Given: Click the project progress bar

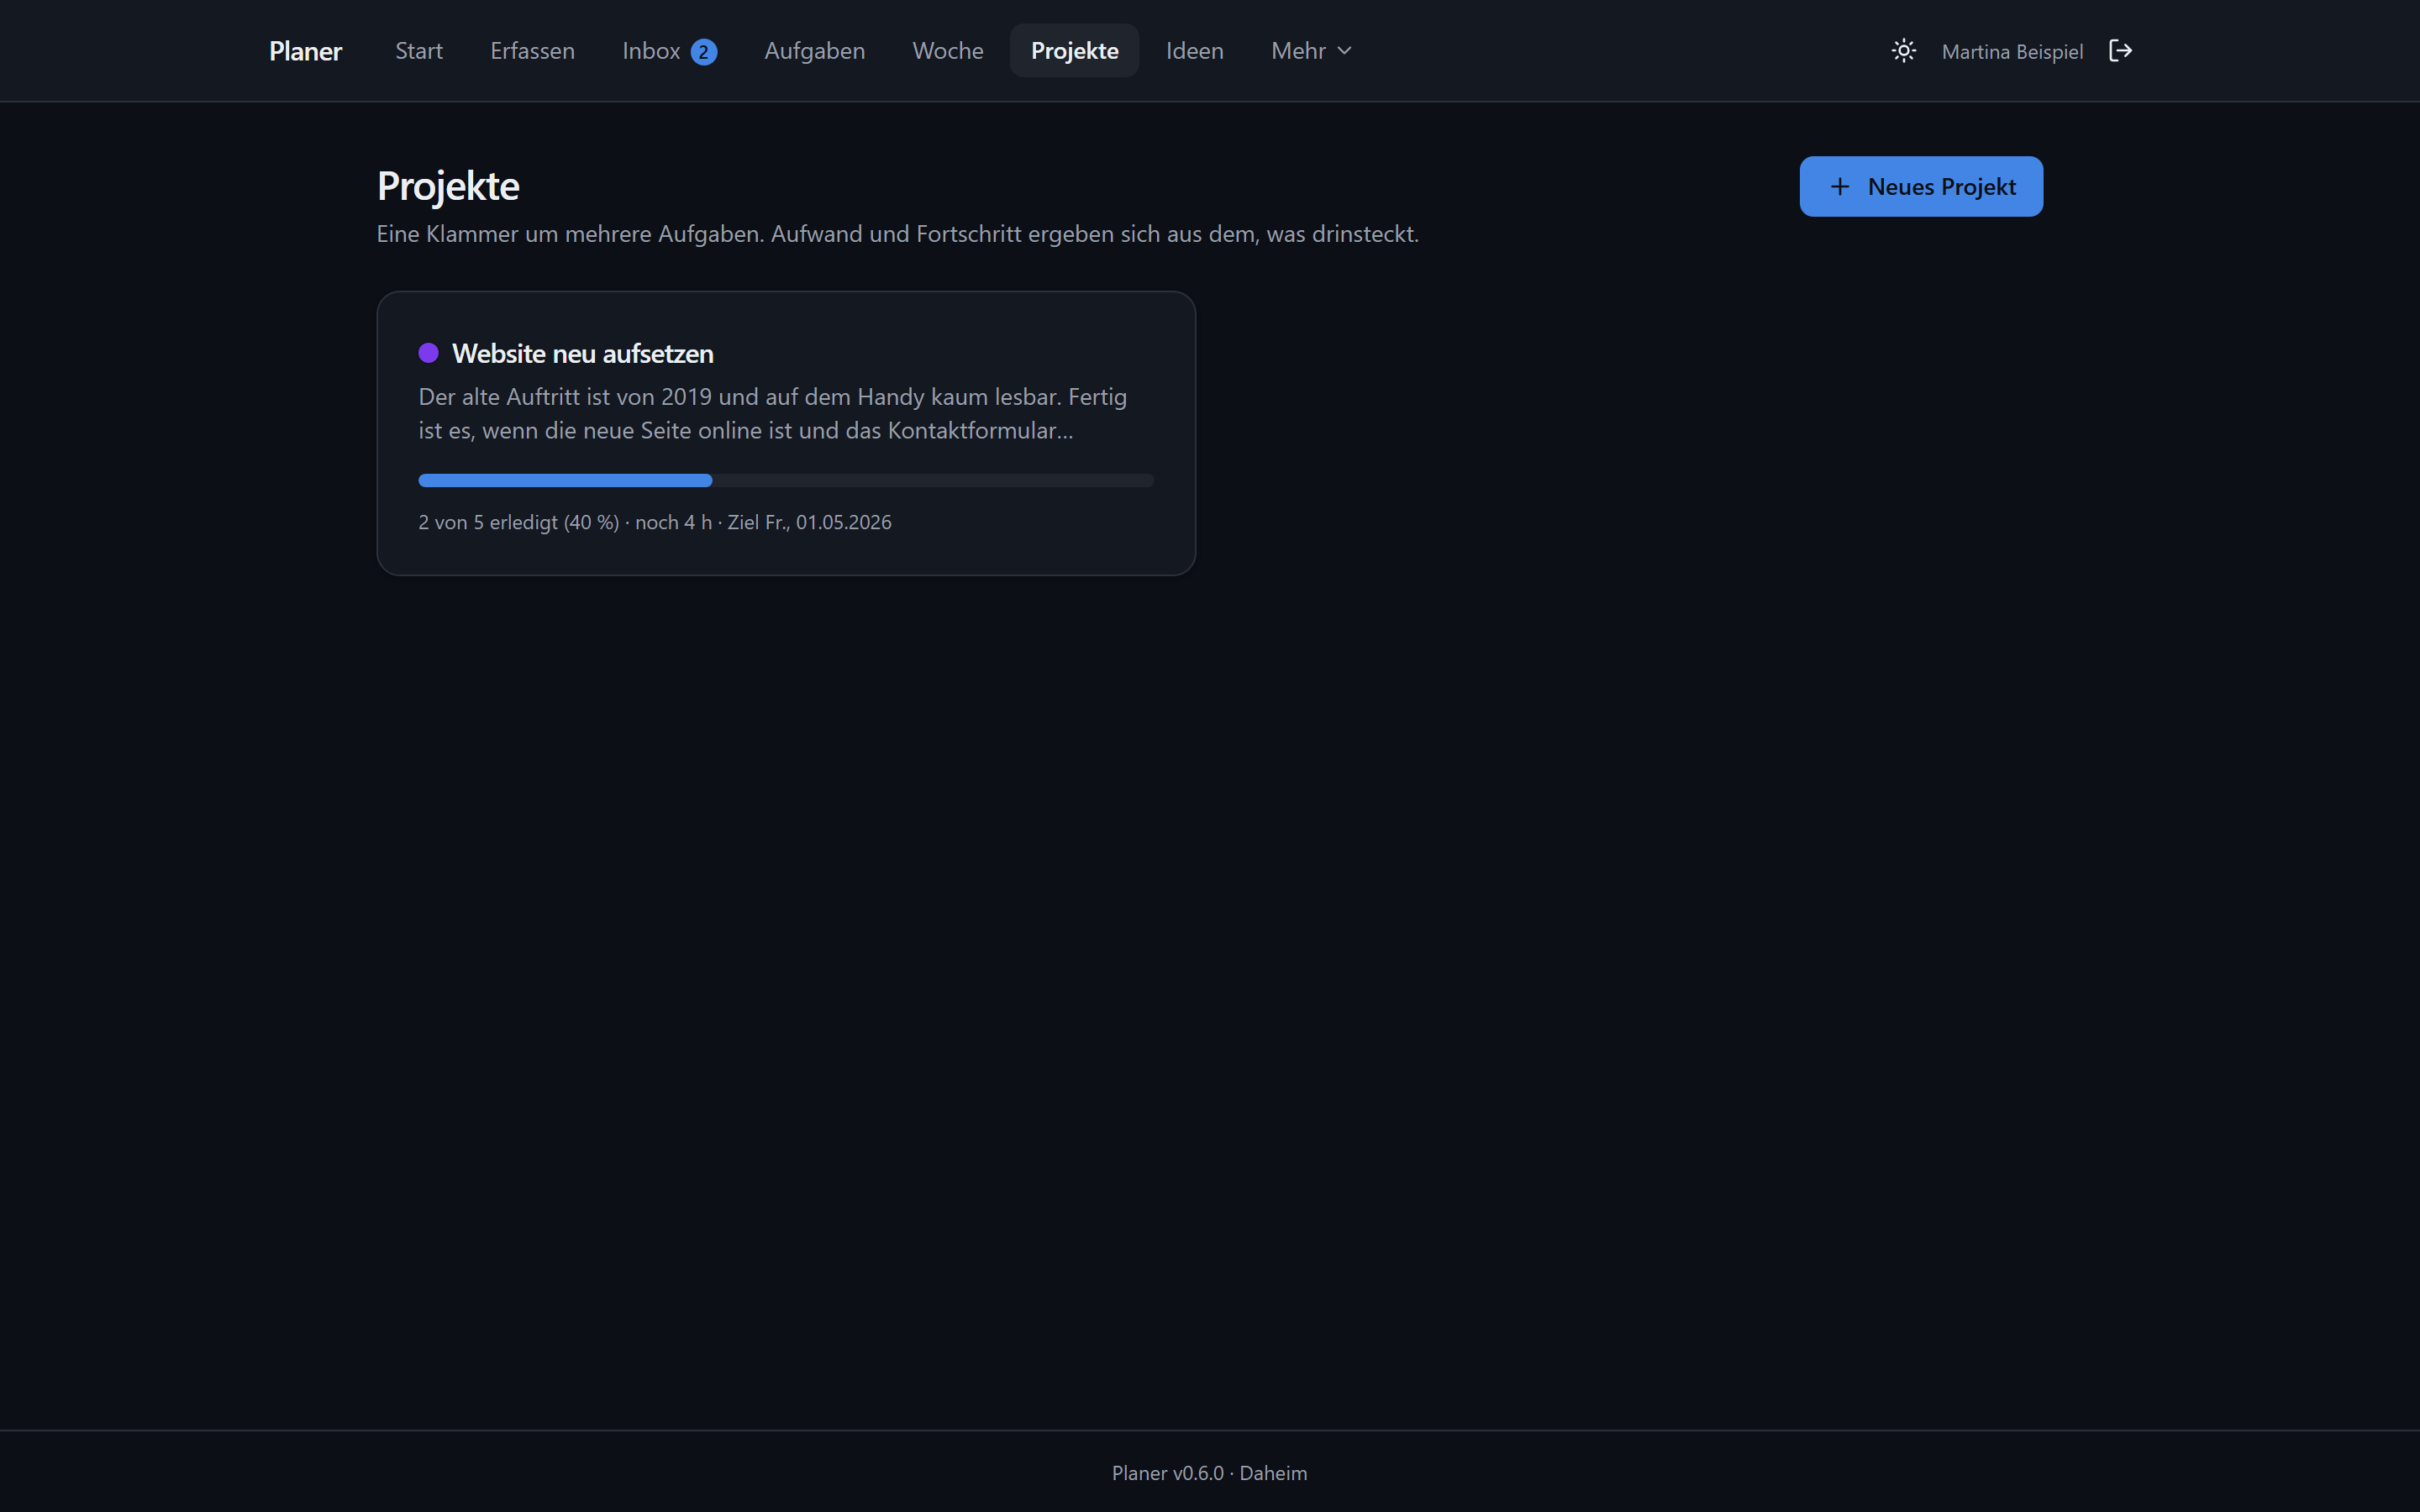Looking at the screenshot, I should click(x=786, y=481).
